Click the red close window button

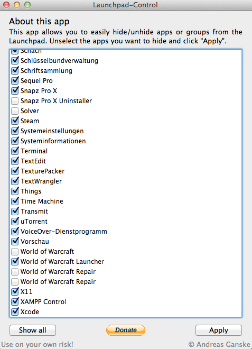tap(6, 5)
